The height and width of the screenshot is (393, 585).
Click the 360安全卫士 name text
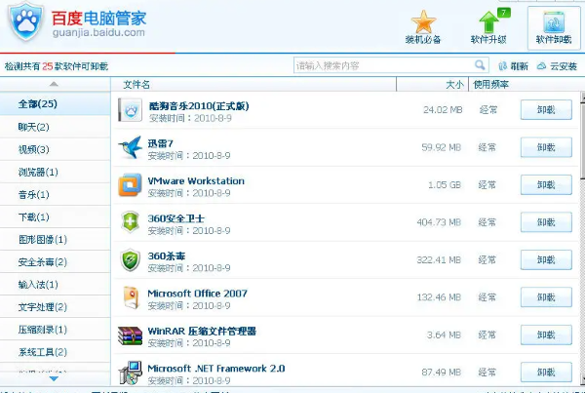coord(176,218)
